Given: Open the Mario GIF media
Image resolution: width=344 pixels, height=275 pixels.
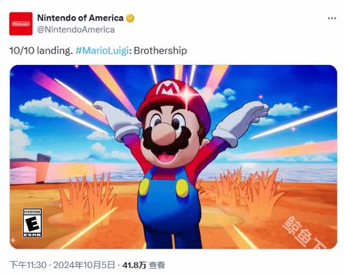Looking at the screenshot, I should [173, 157].
